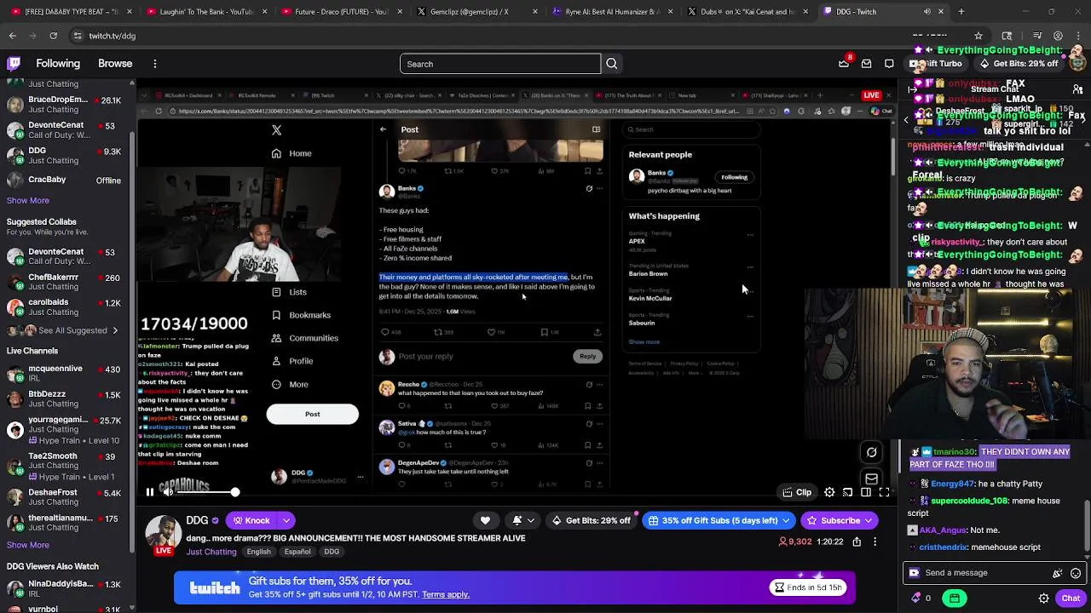The height and width of the screenshot is (613, 1091).
Task: Select the English tag
Action: click(x=258, y=552)
